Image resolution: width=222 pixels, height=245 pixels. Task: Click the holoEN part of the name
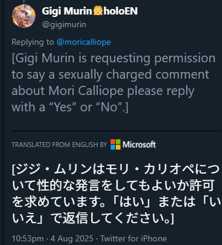tap(121, 11)
